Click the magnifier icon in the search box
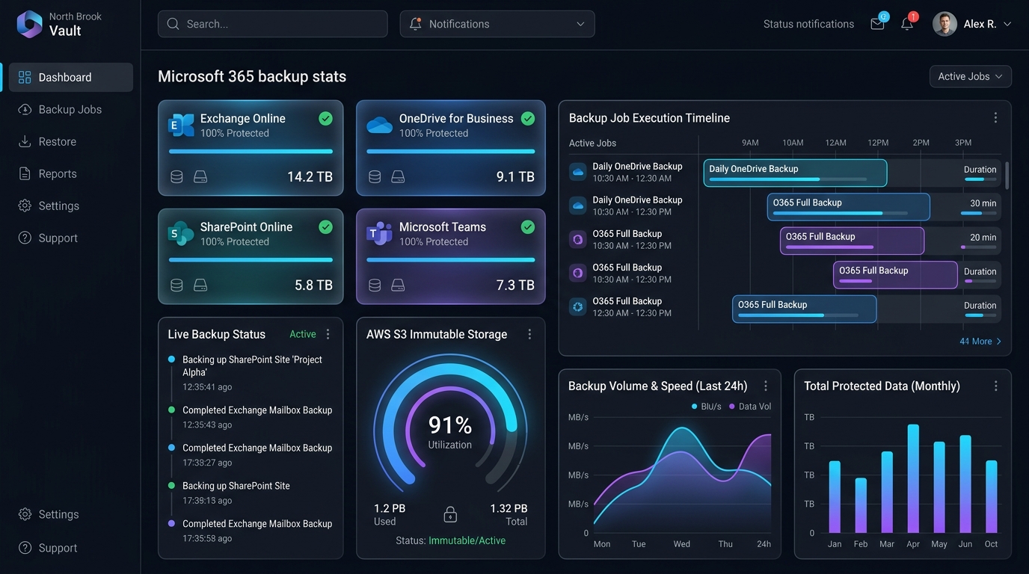1029x574 pixels. 173,24
